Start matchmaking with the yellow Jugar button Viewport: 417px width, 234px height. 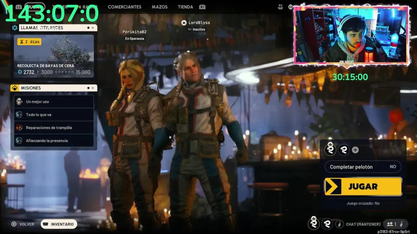363,187
